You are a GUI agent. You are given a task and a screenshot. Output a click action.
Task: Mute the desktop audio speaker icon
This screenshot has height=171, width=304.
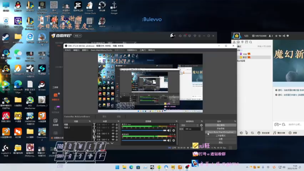[169, 140]
